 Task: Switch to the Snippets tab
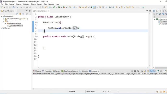(83, 71)
